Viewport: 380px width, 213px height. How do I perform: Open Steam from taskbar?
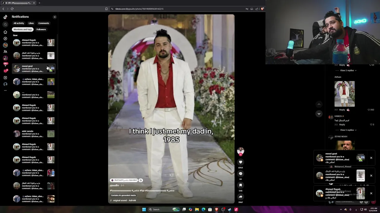[x=229, y=209]
